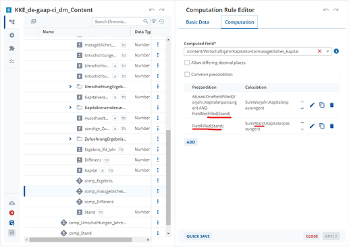Image resolution: width=349 pixels, height=247 pixels.
Task: Enable Allow differing decimal places
Action: [x=187, y=63]
